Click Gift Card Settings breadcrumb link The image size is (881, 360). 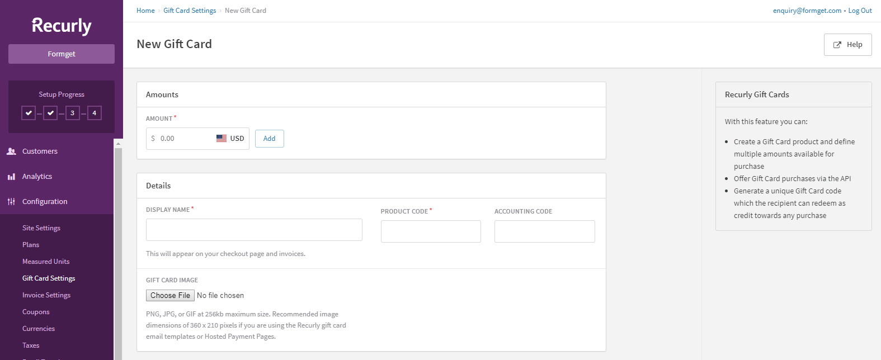pyautogui.click(x=190, y=11)
